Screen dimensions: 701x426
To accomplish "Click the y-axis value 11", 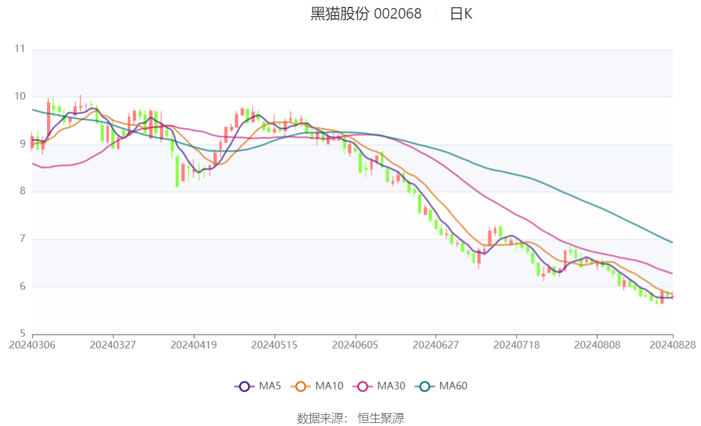I will coord(20,49).
